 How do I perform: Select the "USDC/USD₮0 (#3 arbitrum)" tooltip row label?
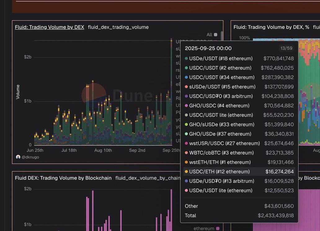click(x=221, y=96)
